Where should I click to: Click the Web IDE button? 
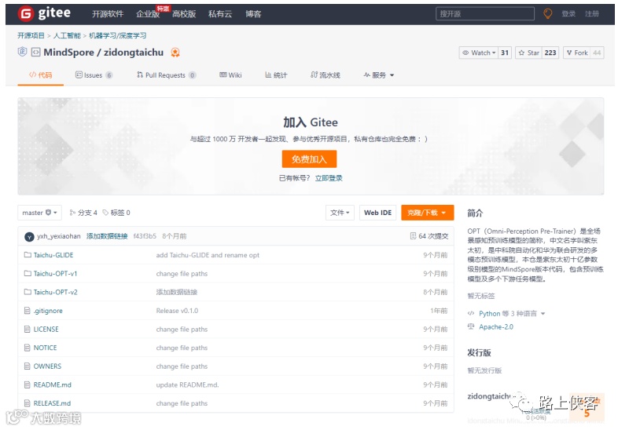(377, 213)
